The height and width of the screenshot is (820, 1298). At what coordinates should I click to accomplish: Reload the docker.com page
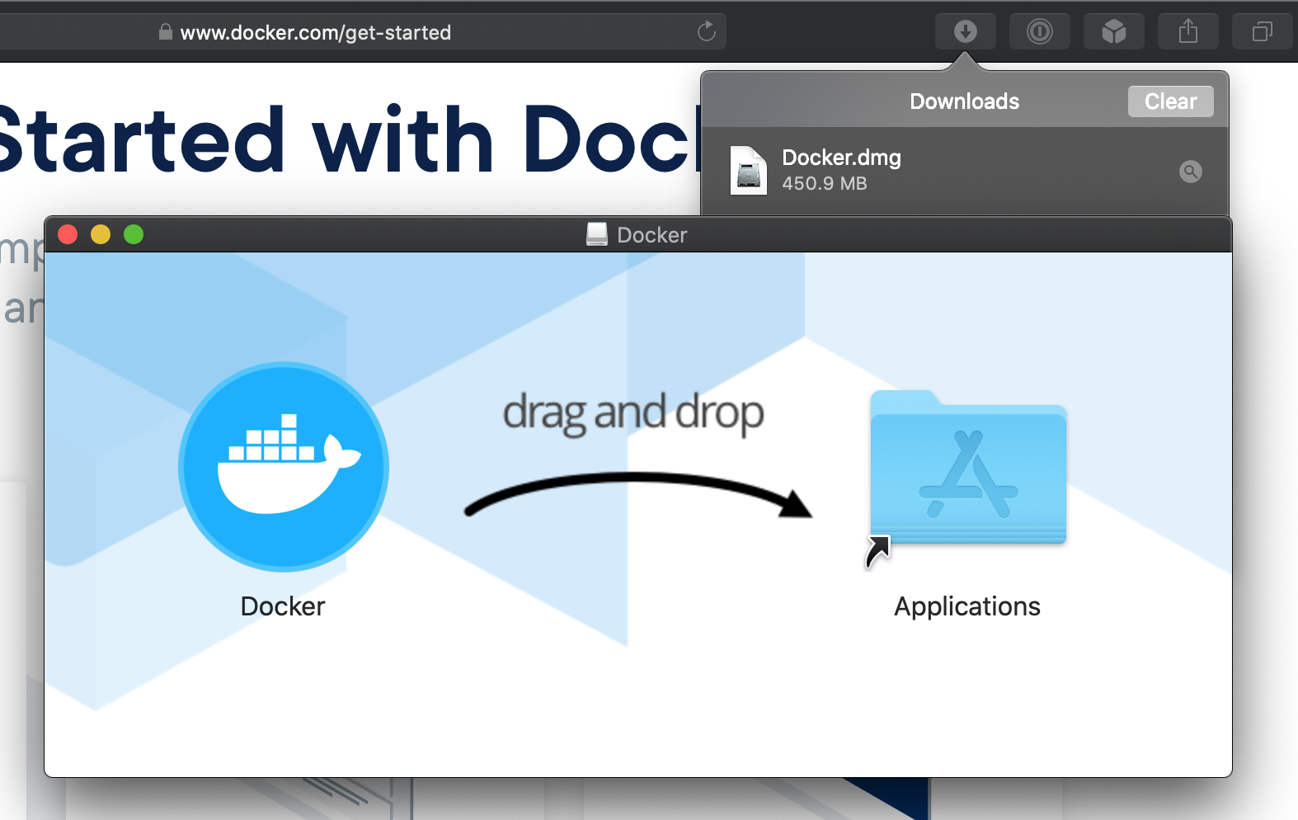pos(707,32)
